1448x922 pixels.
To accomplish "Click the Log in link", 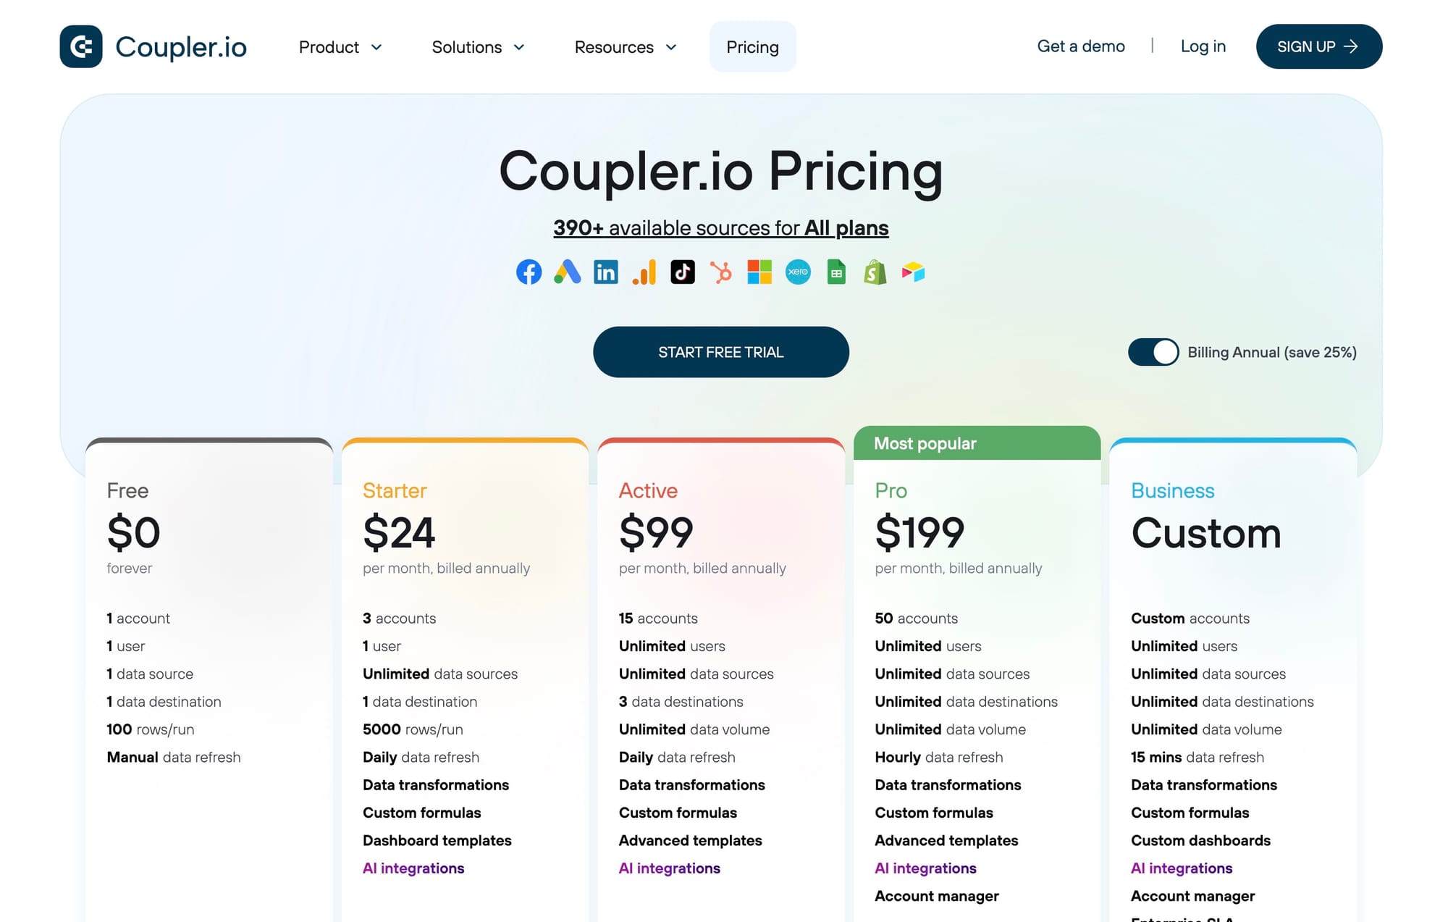I will click(1203, 46).
